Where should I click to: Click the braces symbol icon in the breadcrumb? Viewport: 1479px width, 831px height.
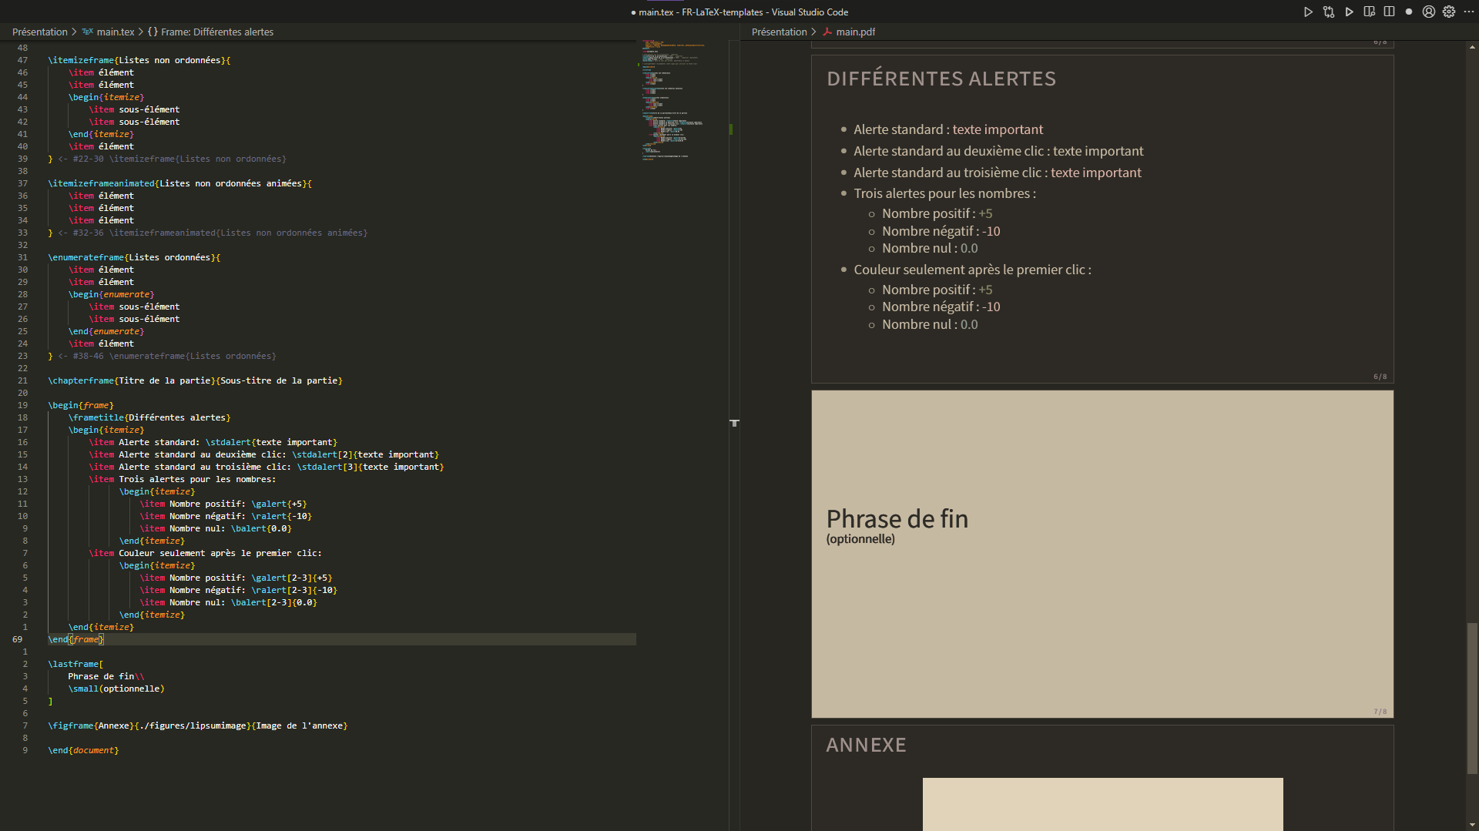[153, 32]
